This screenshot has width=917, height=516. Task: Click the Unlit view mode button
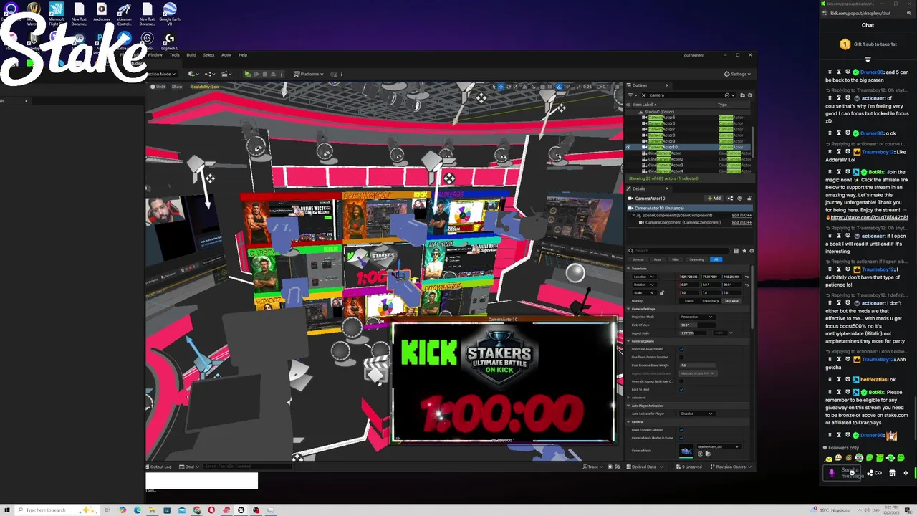[x=157, y=87]
